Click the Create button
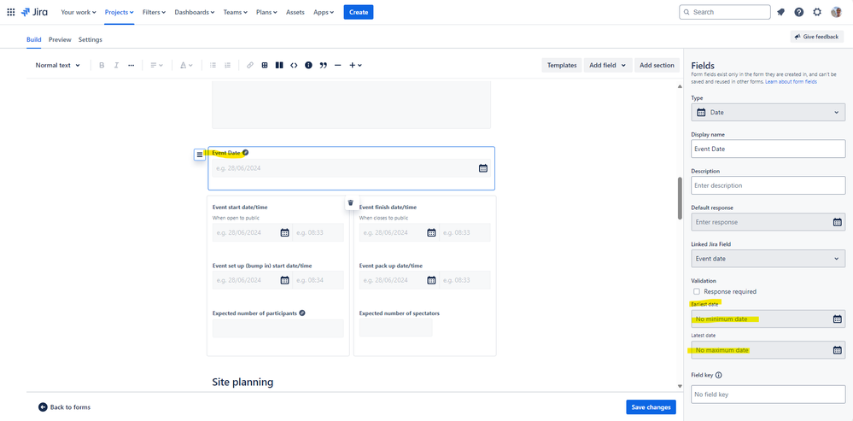The width and height of the screenshot is (853, 421). coord(359,12)
